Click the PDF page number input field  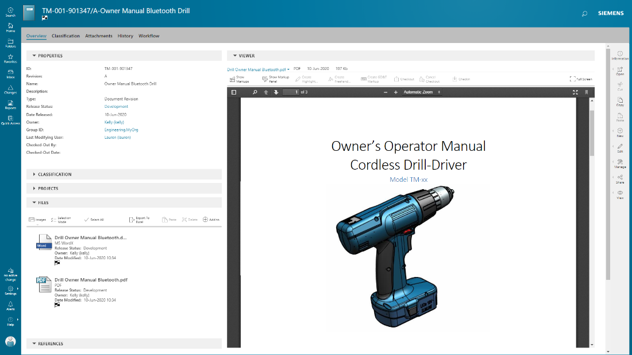[x=291, y=92]
